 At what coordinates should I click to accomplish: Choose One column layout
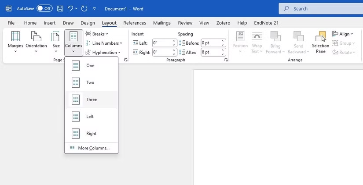[92, 65]
